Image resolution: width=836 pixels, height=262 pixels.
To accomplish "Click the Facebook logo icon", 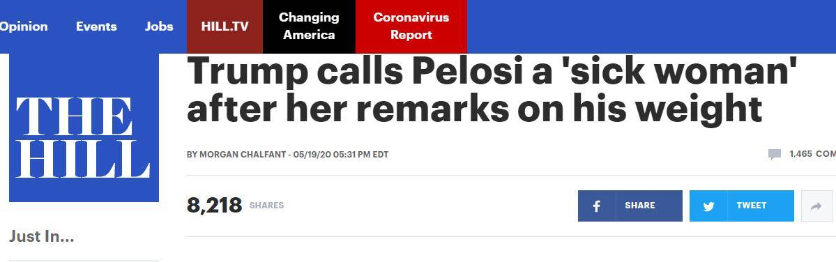I will tap(597, 206).
